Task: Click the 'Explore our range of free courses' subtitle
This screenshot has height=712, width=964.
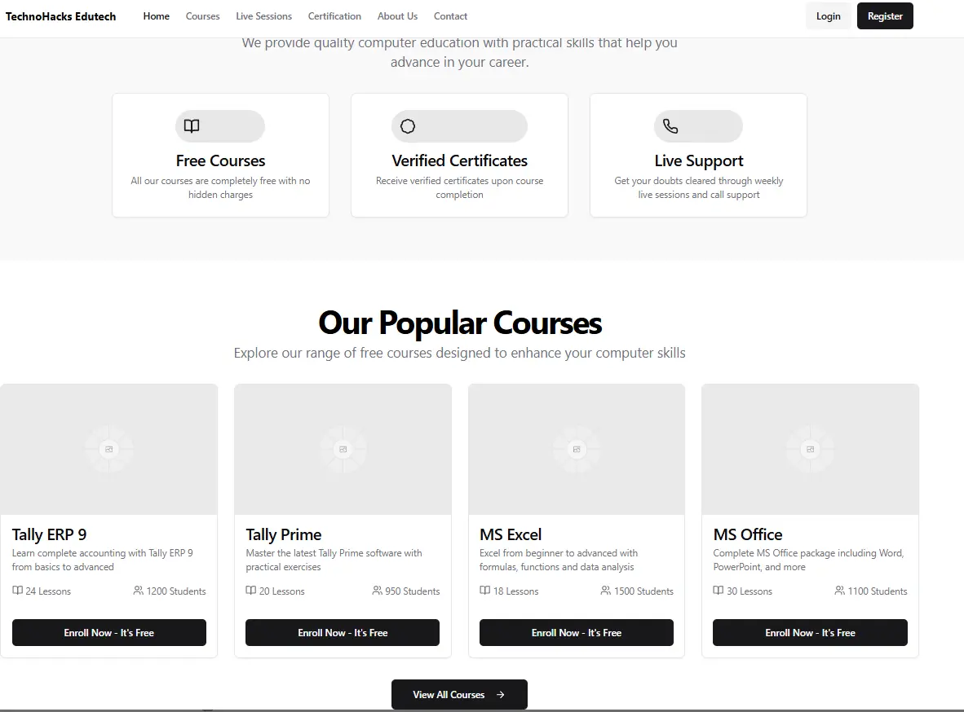Action: tap(459, 354)
